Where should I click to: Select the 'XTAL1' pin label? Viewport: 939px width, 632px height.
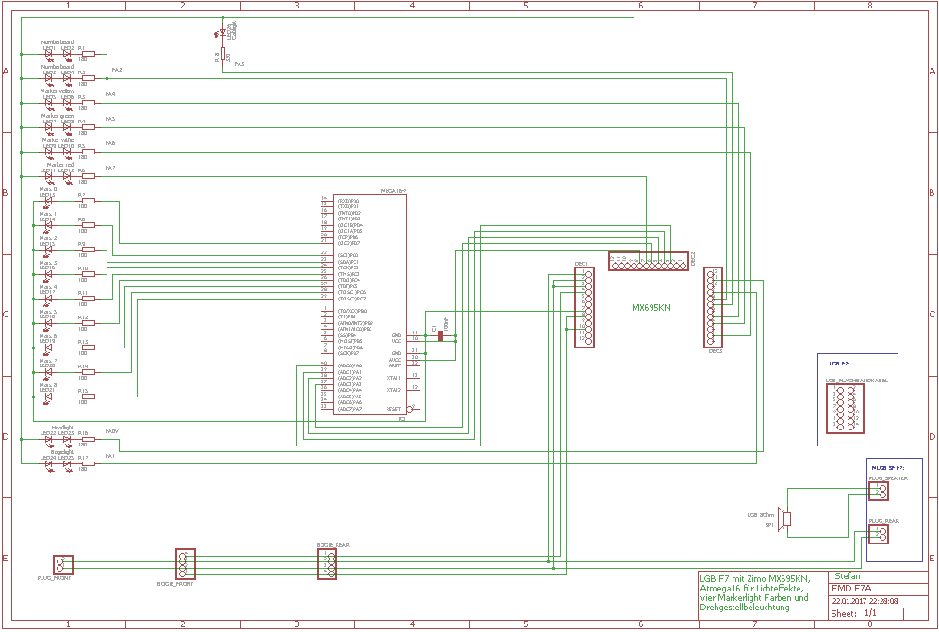tap(393, 378)
